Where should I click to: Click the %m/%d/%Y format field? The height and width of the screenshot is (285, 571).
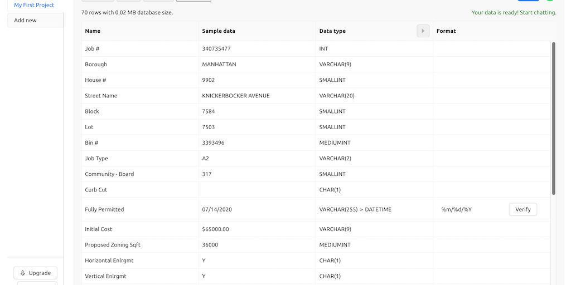(457, 209)
